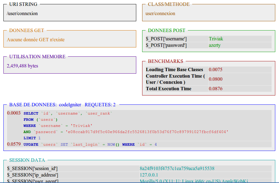Click the azerty password value
279x183 pixels.
(x=215, y=45)
